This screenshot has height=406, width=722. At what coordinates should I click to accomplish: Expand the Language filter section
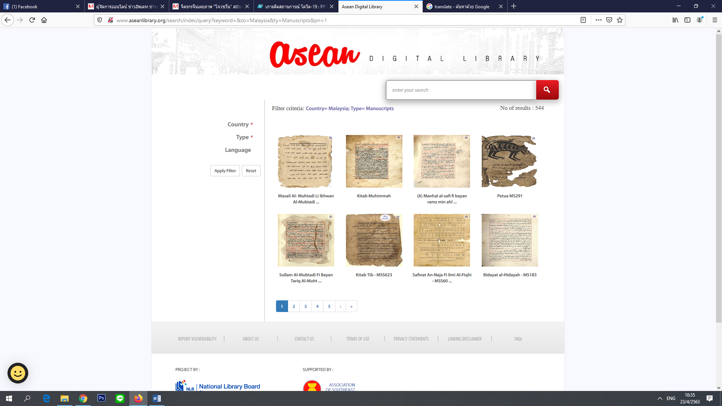(238, 150)
